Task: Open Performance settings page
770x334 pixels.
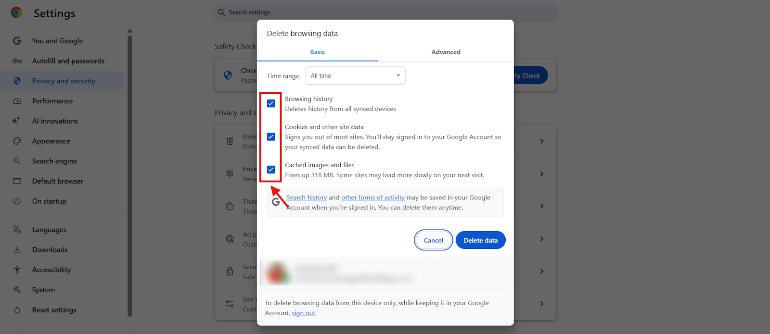Action: (x=63, y=101)
